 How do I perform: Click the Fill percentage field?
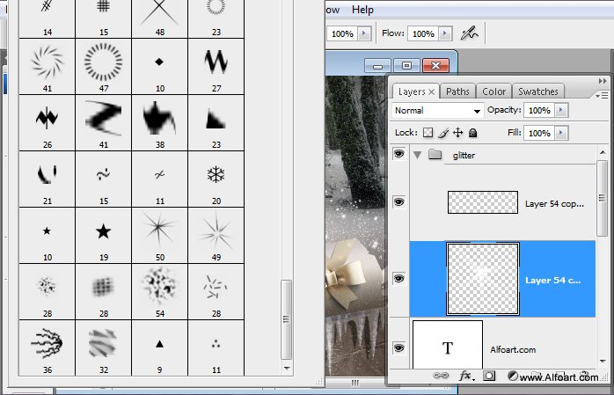pyautogui.click(x=539, y=133)
